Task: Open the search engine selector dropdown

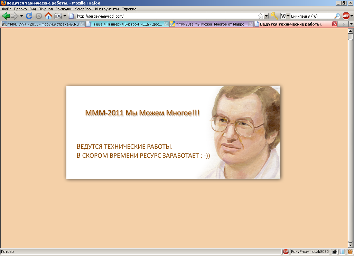Action: (x=285, y=16)
